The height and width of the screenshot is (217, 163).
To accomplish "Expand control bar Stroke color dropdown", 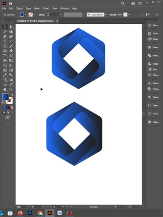I will pos(34,15).
